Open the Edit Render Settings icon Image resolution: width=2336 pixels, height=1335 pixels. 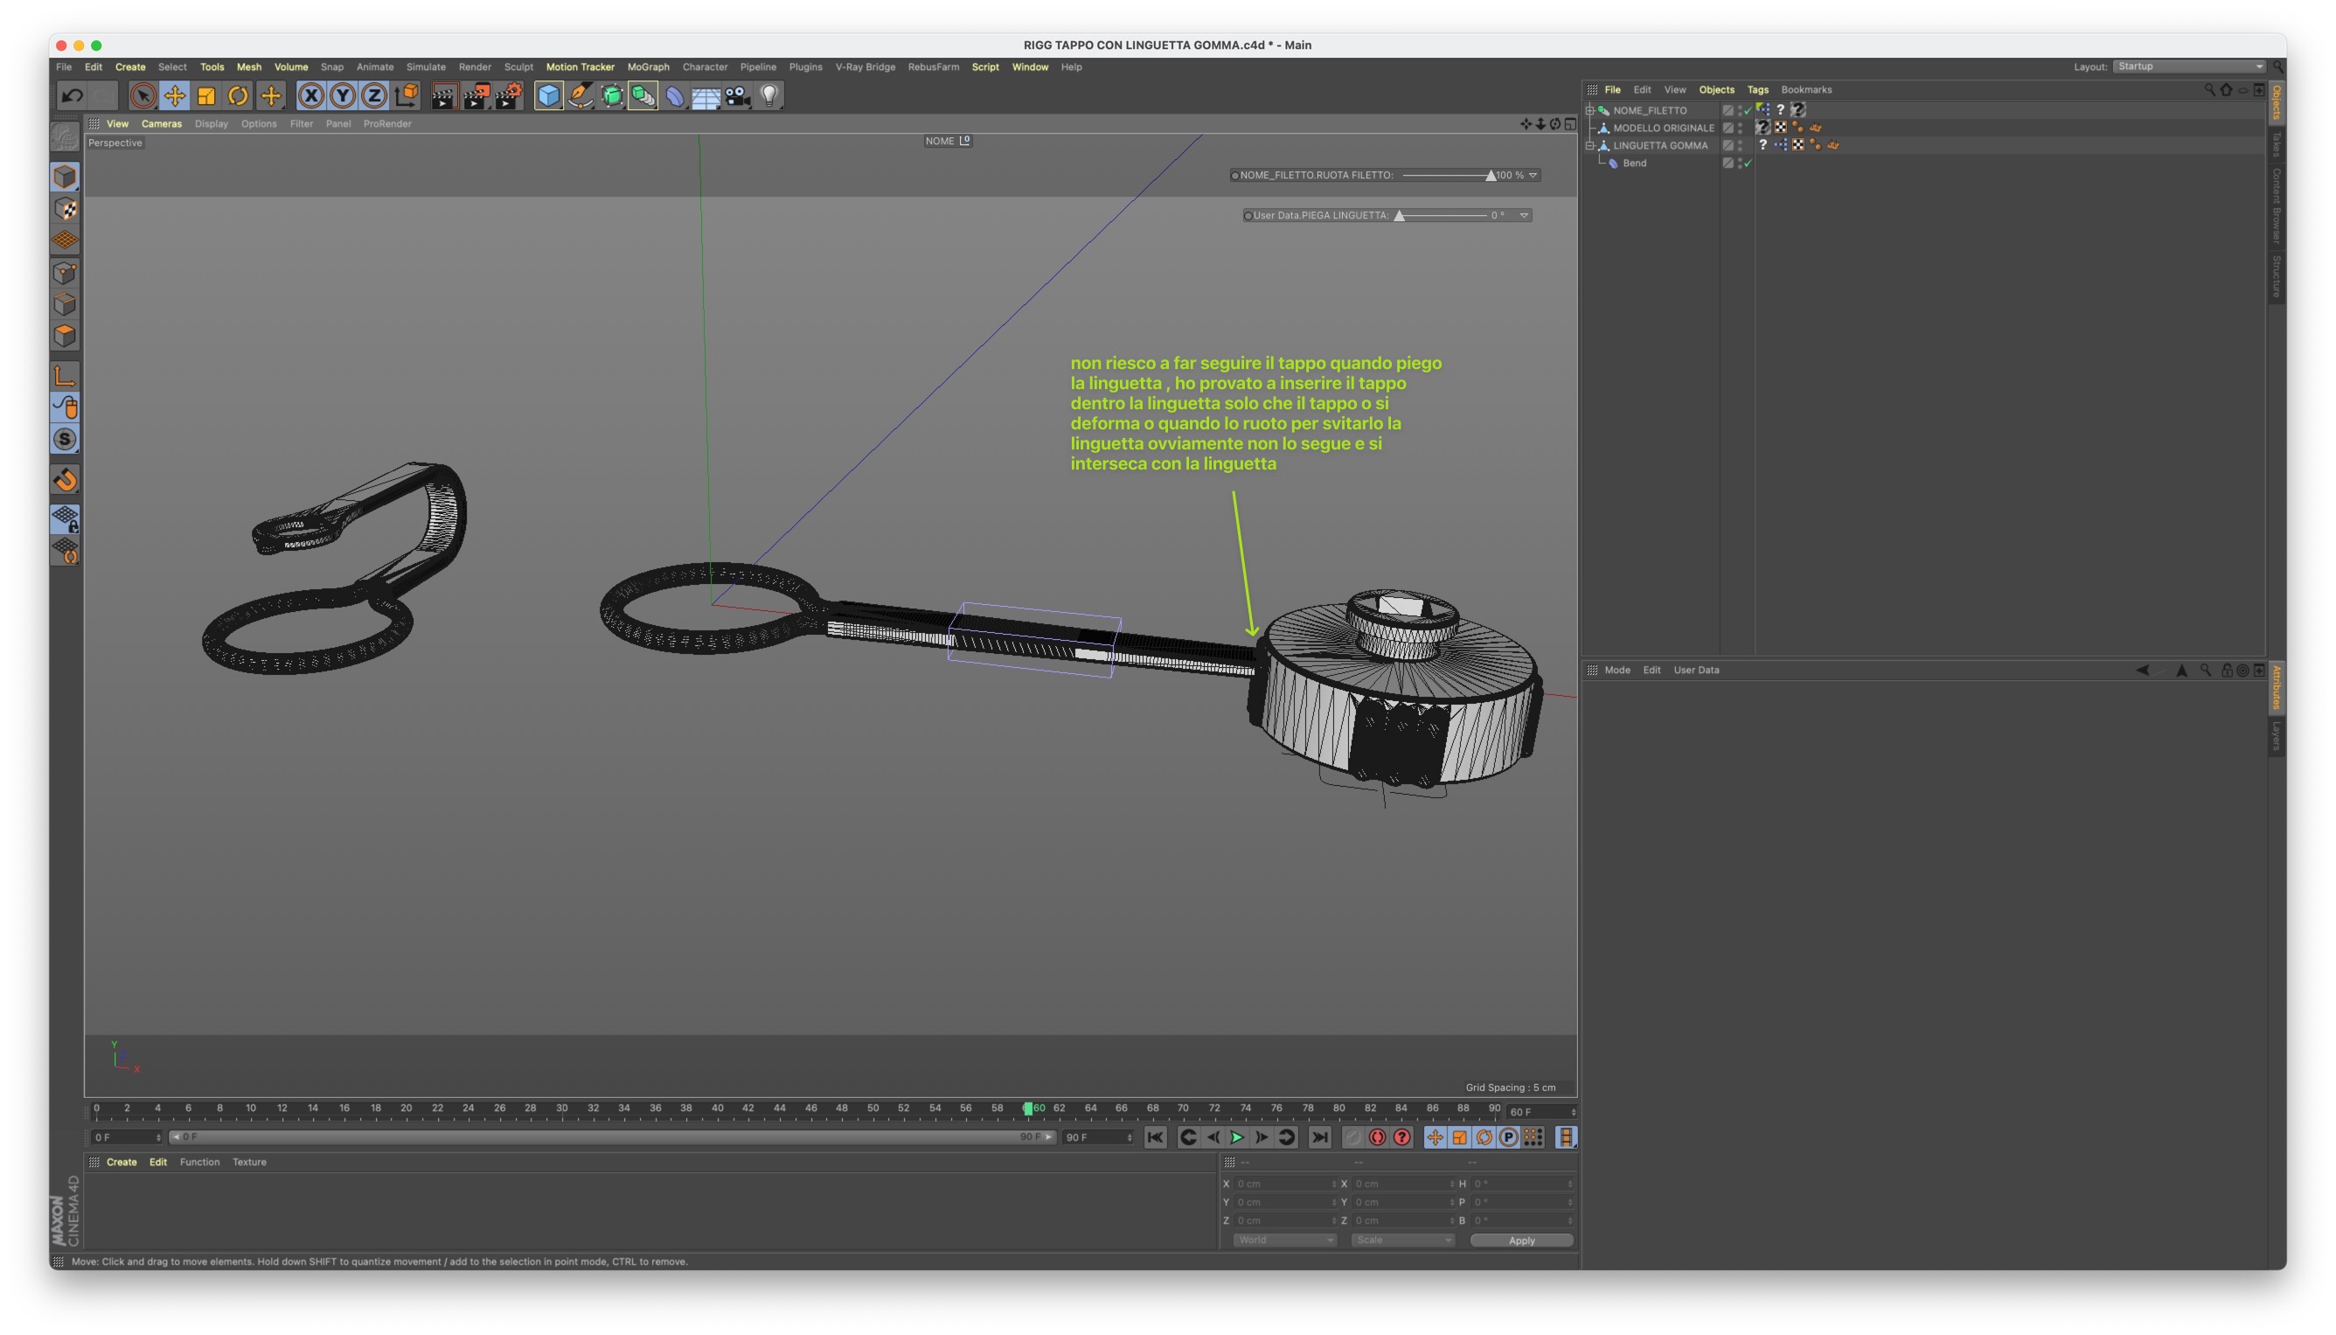(x=508, y=95)
